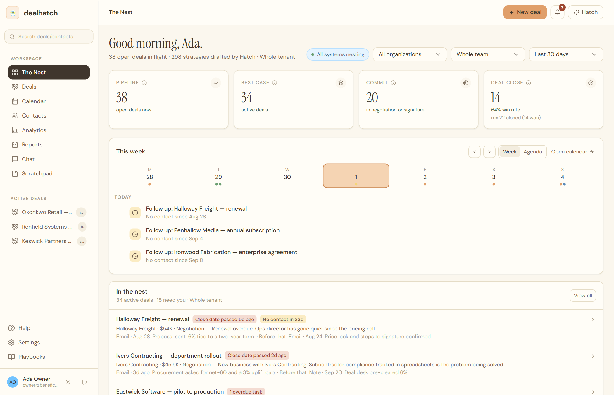Click the Best Case layers icon
614x395 pixels.
pos(341,83)
